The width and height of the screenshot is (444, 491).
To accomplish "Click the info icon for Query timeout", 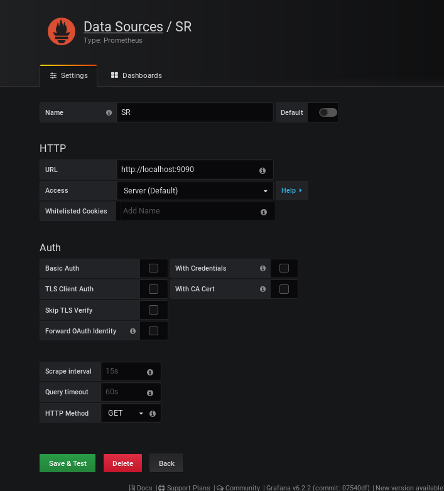I will click(x=150, y=392).
